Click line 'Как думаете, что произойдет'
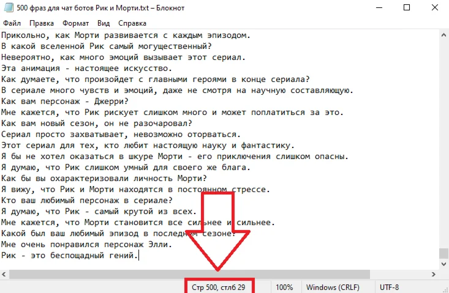Image resolution: width=449 pixels, height=293 pixels. pyautogui.click(x=156, y=80)
